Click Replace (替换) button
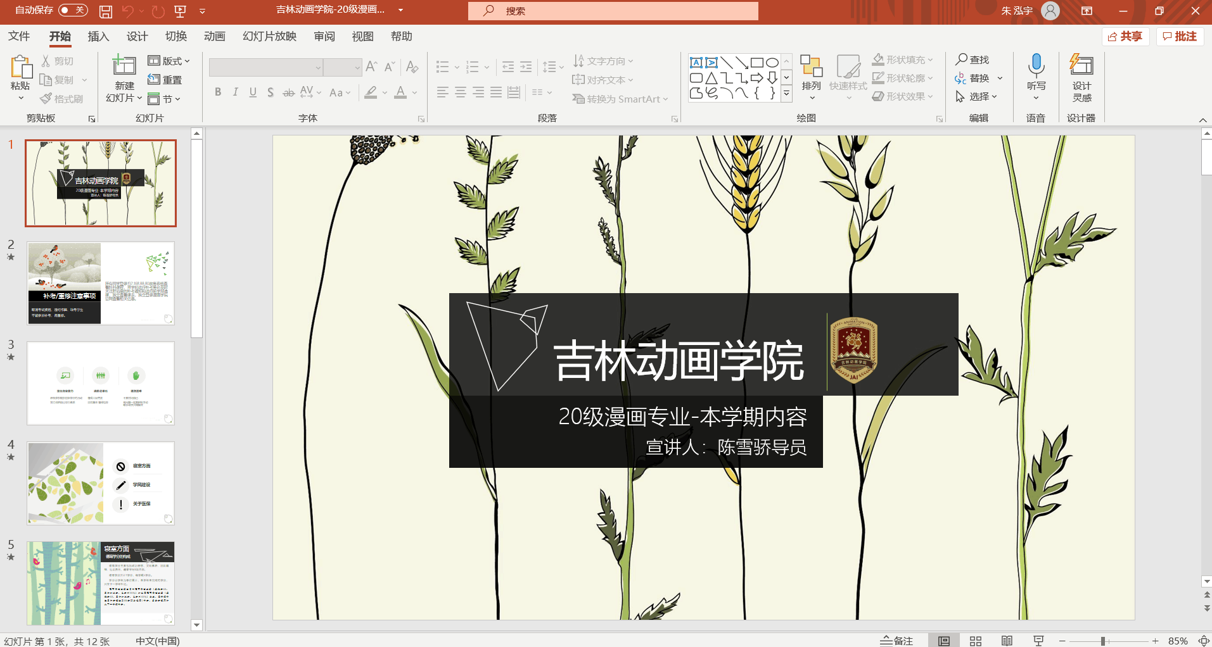 coord(972,78)
